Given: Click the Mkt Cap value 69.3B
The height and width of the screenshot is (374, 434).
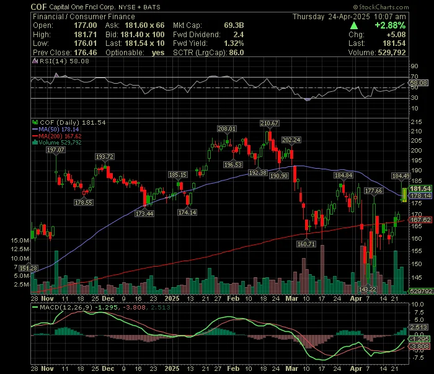Looking at the screenshot, I should click(x=234, y=25).
